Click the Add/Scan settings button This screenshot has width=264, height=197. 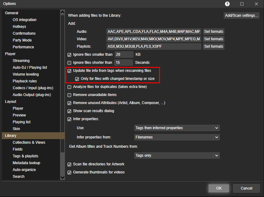tap(241, 15)
